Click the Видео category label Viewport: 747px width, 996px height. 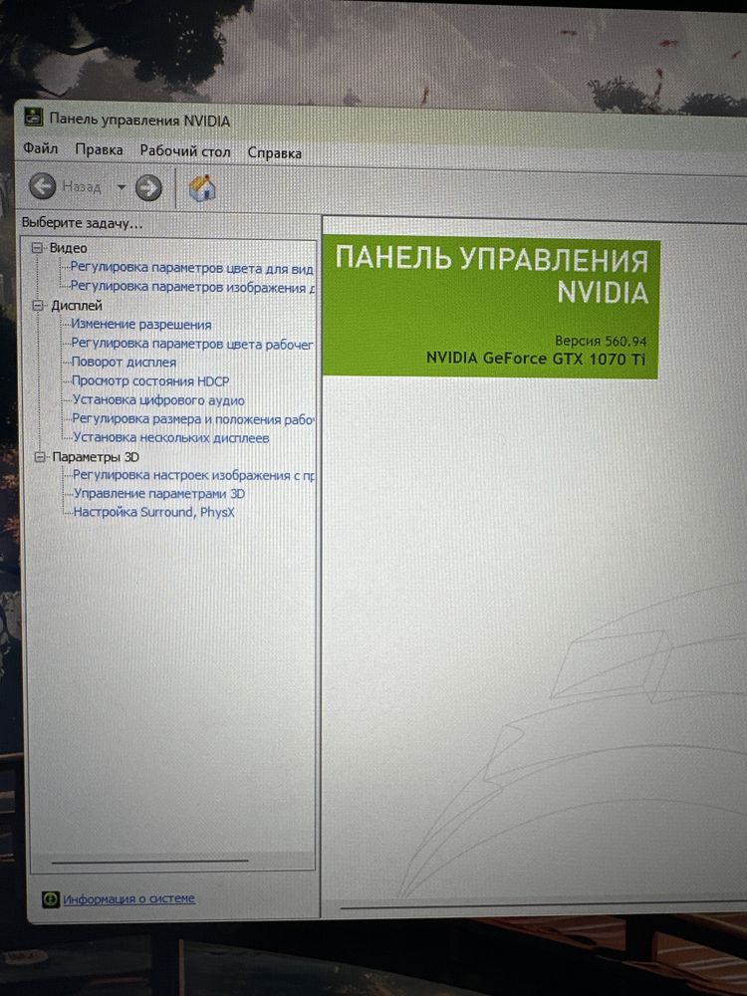tap(68, 248)
